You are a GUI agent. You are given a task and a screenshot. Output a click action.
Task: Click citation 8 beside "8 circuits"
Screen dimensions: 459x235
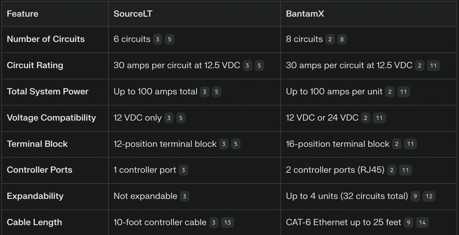click(x=342, y=39)
